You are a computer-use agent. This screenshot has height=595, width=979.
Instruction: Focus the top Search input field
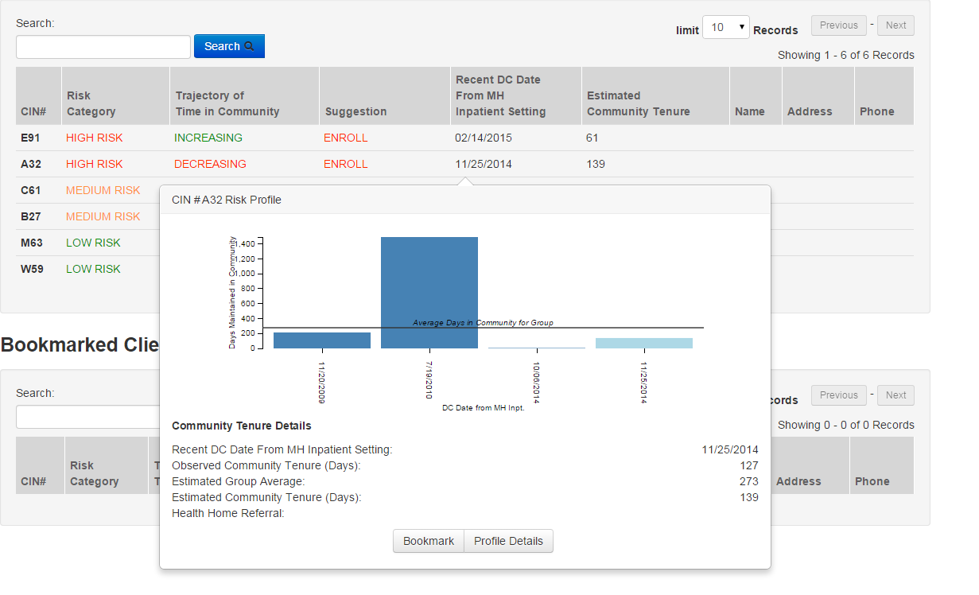click(x=102, y=46)
